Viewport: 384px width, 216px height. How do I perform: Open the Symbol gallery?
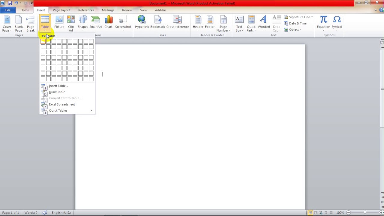[x=337, y=23]
